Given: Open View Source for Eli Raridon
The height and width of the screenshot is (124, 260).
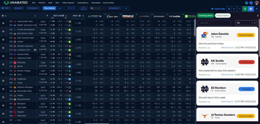Looking at the screenshot, I should click(227, 101).
